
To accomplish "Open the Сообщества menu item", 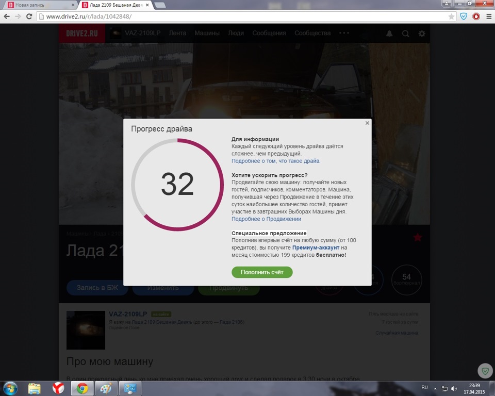I will (312, 33).
